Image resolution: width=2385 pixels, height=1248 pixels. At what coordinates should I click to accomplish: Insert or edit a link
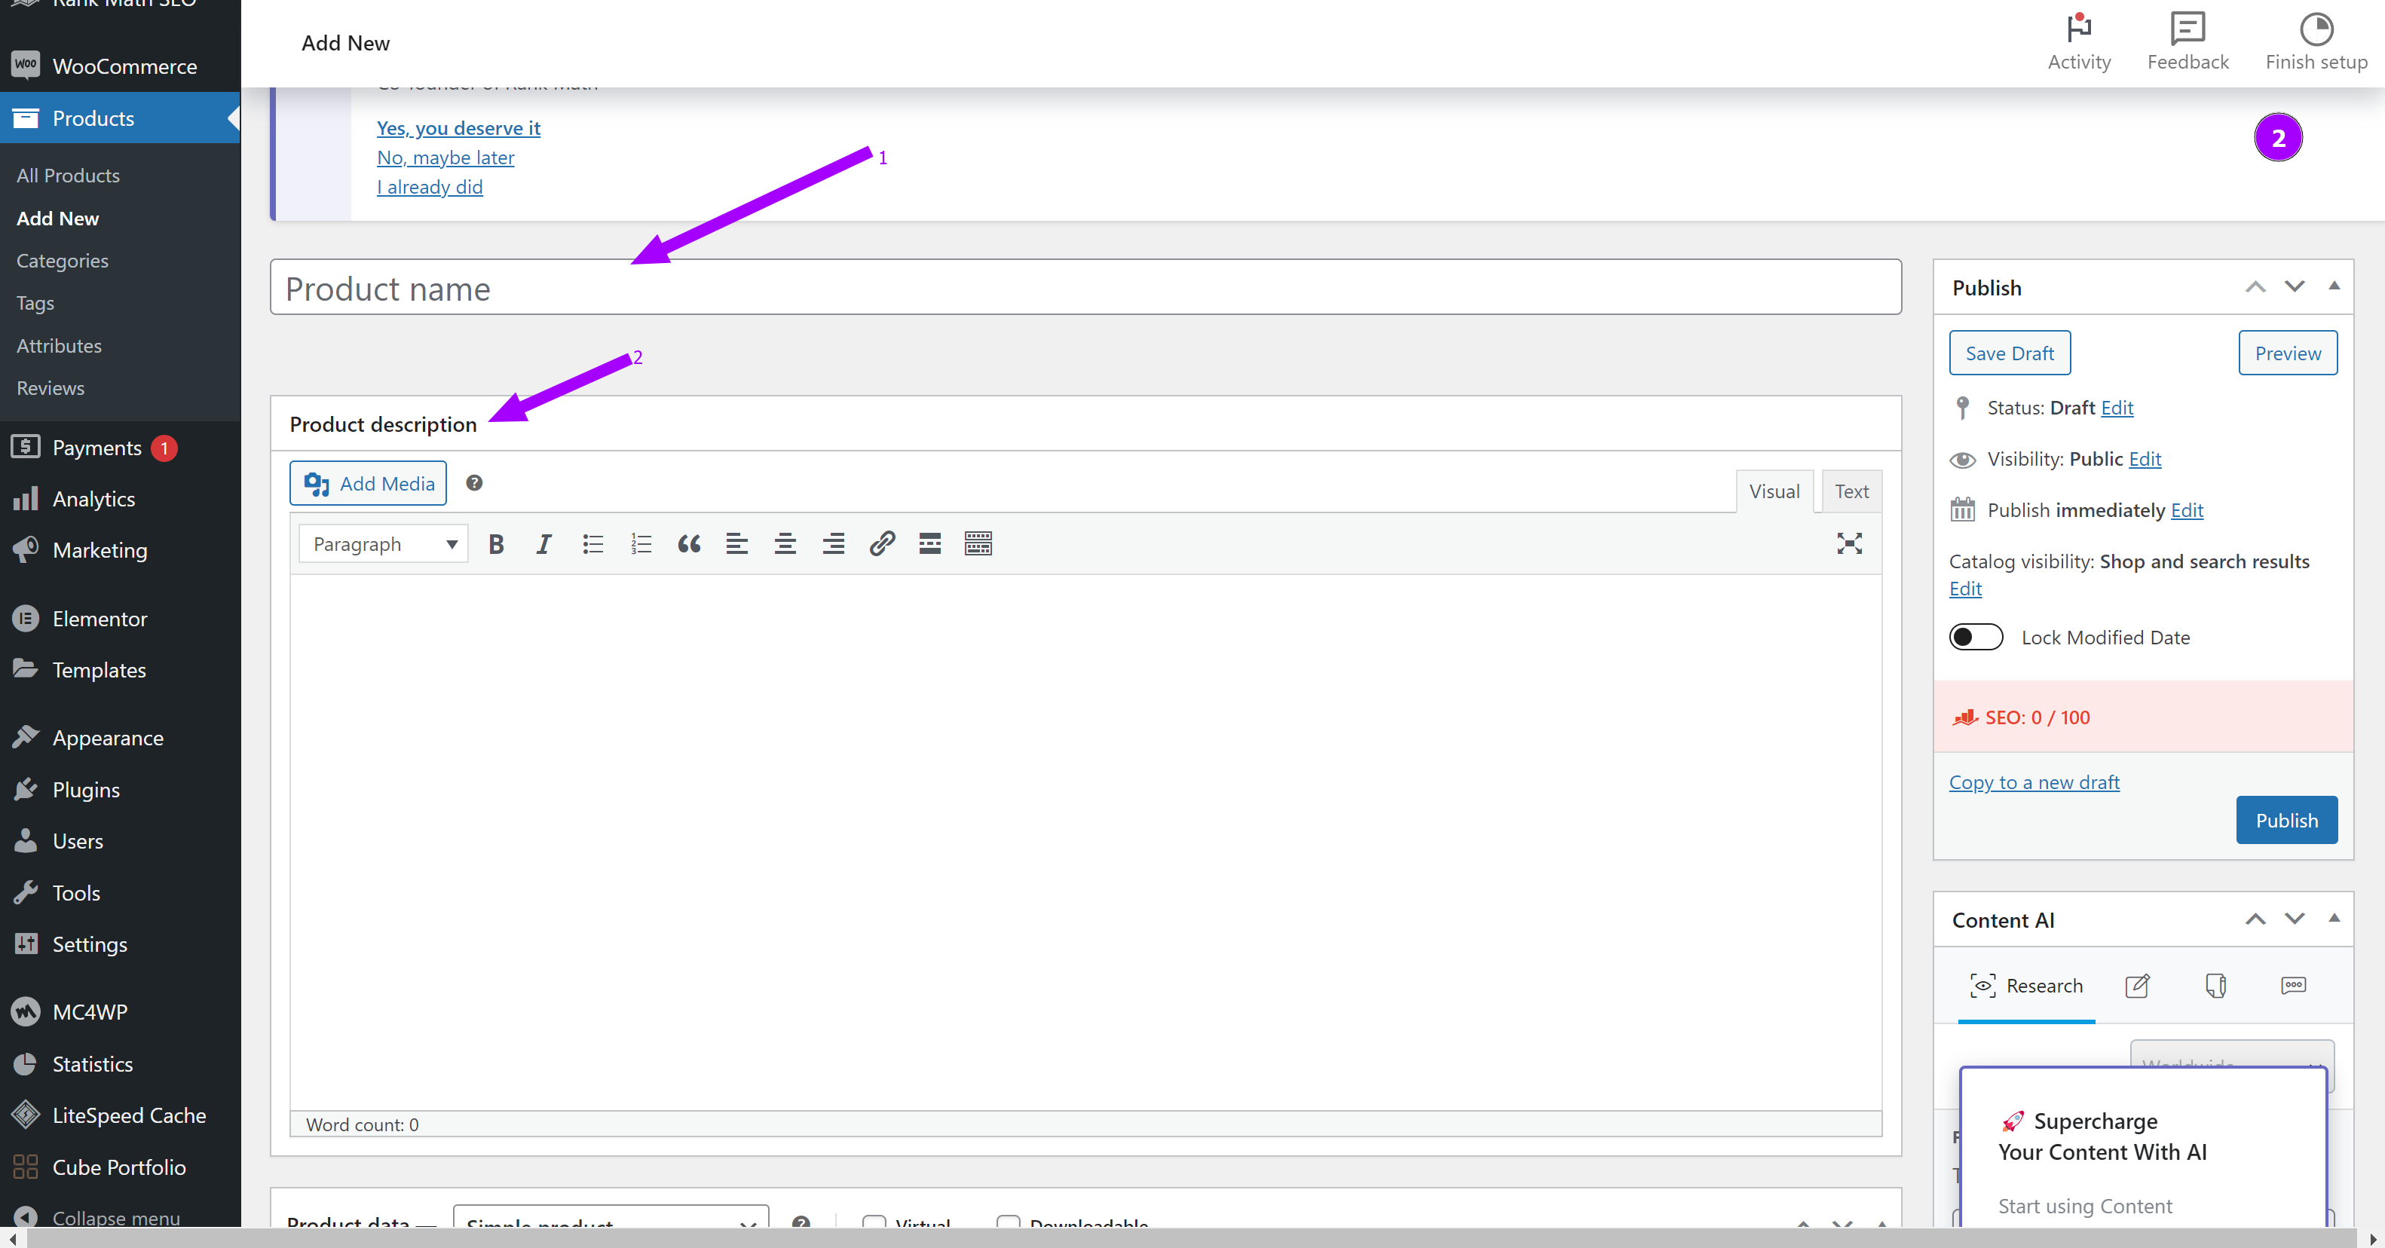881,543
